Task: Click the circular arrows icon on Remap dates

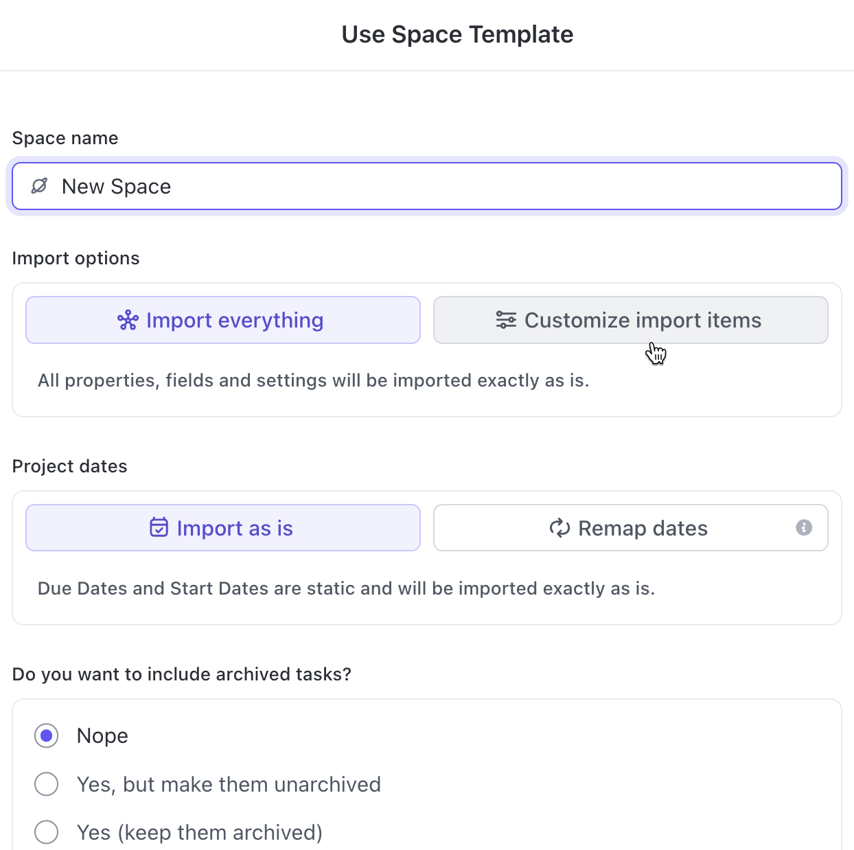Action: click(x=560, y=527)
